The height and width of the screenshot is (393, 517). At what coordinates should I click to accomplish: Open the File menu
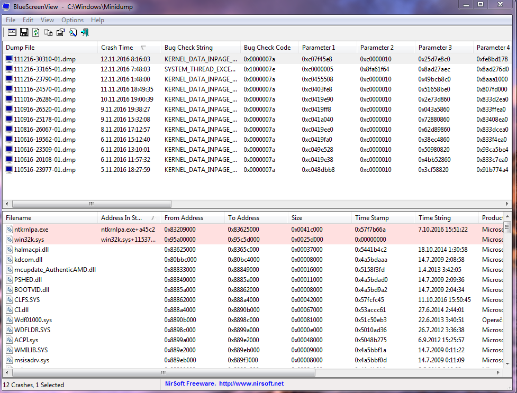[11, 20]
